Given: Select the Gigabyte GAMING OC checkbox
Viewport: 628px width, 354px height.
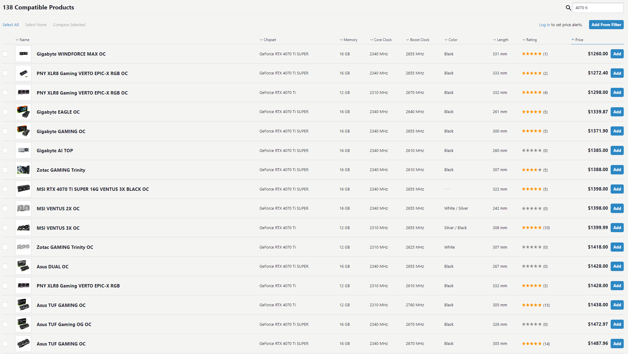Looking at the screenshot, I should [x=5, y=131].
